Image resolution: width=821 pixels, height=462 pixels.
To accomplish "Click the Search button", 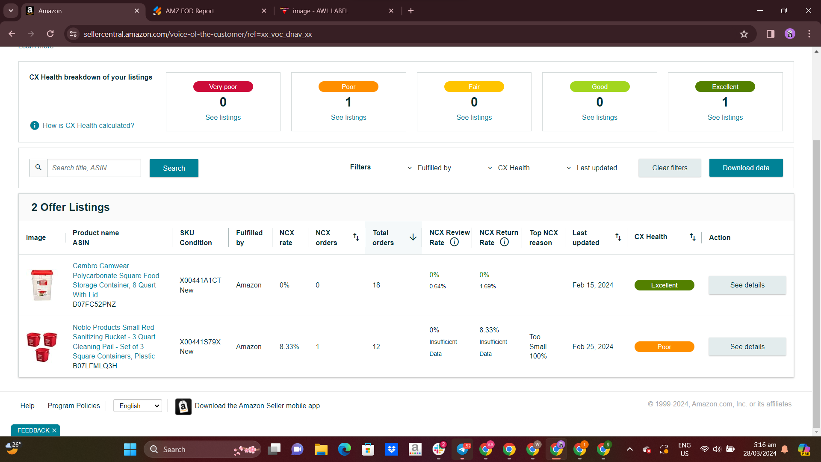I will [174, 168].
